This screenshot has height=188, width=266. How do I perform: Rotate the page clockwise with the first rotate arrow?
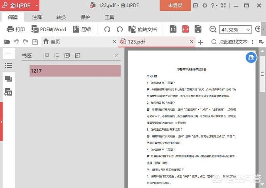point(107,29)
